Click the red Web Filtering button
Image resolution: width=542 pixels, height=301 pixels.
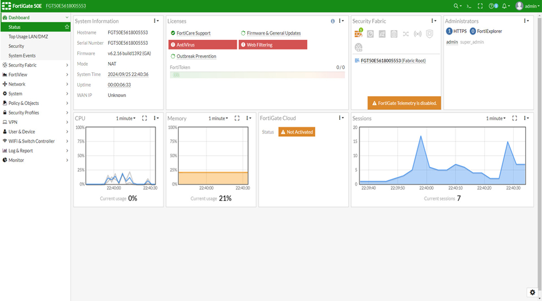273,45
